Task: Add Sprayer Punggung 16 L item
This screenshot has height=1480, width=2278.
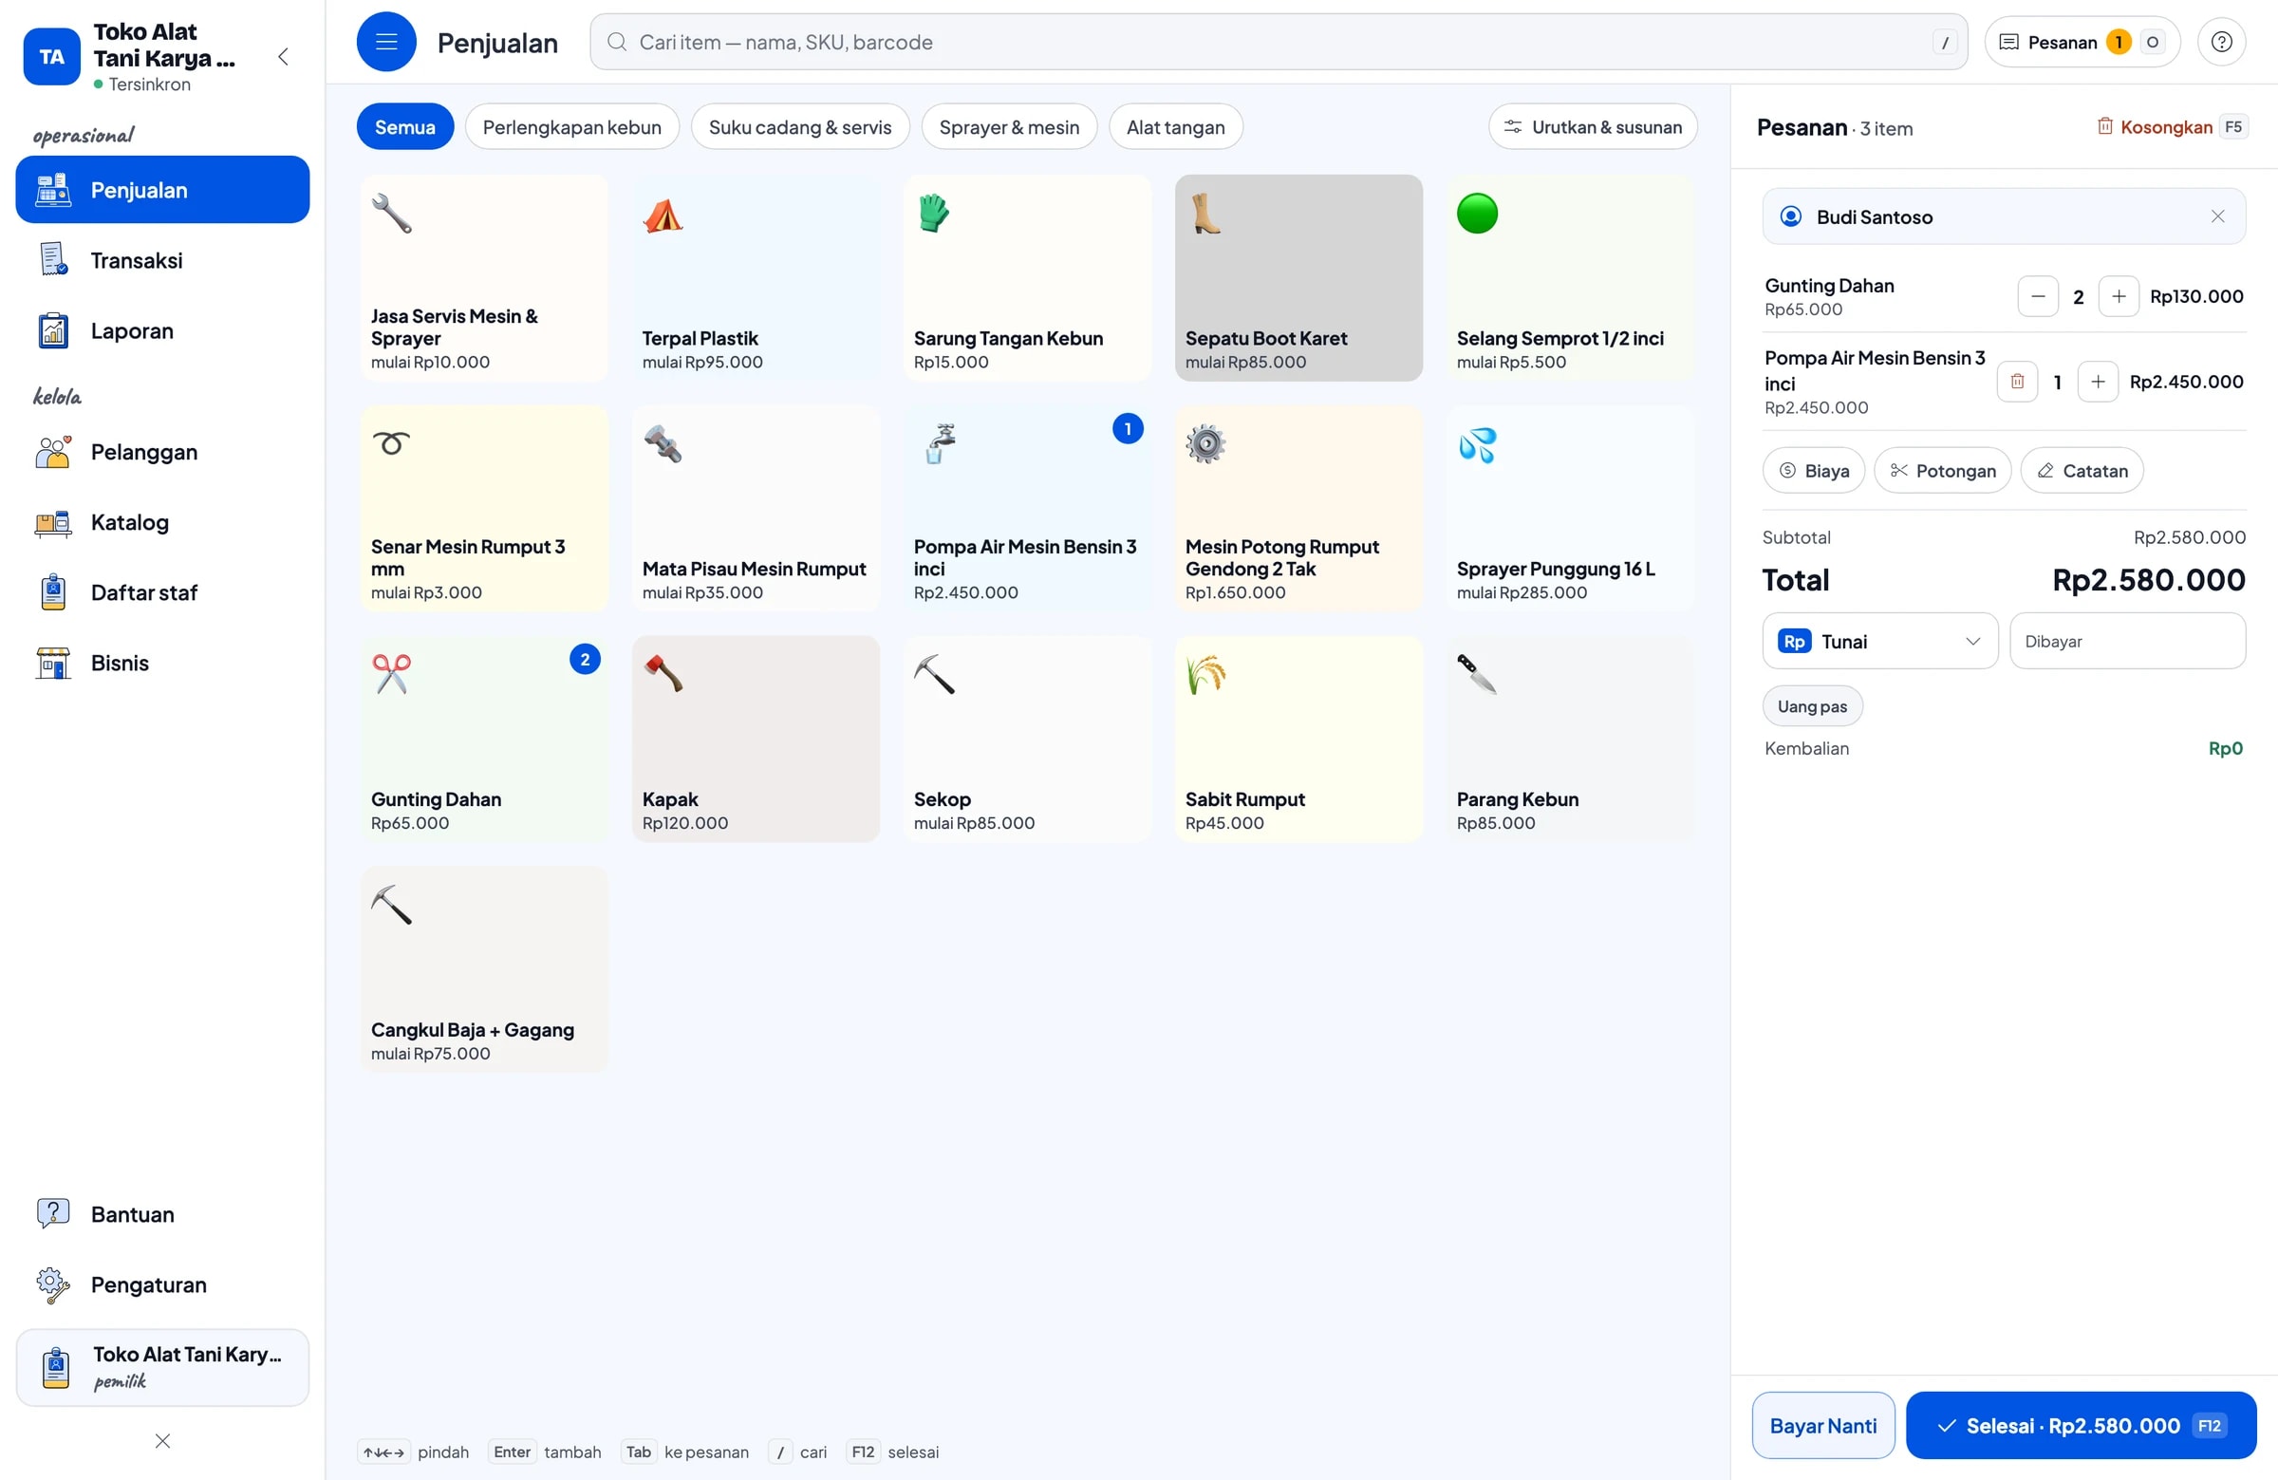Action: coord(1571,508)
